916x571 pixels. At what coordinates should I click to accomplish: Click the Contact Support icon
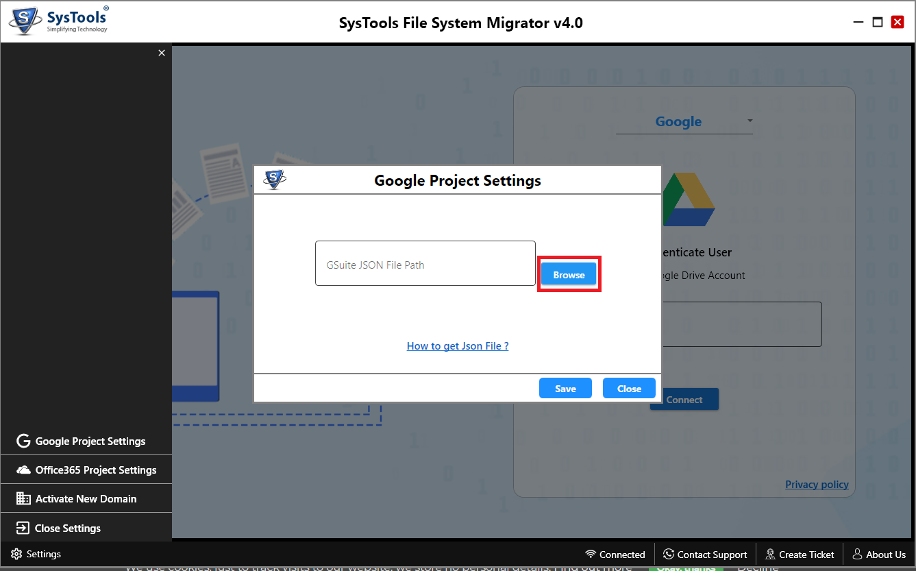click(669, 554)
